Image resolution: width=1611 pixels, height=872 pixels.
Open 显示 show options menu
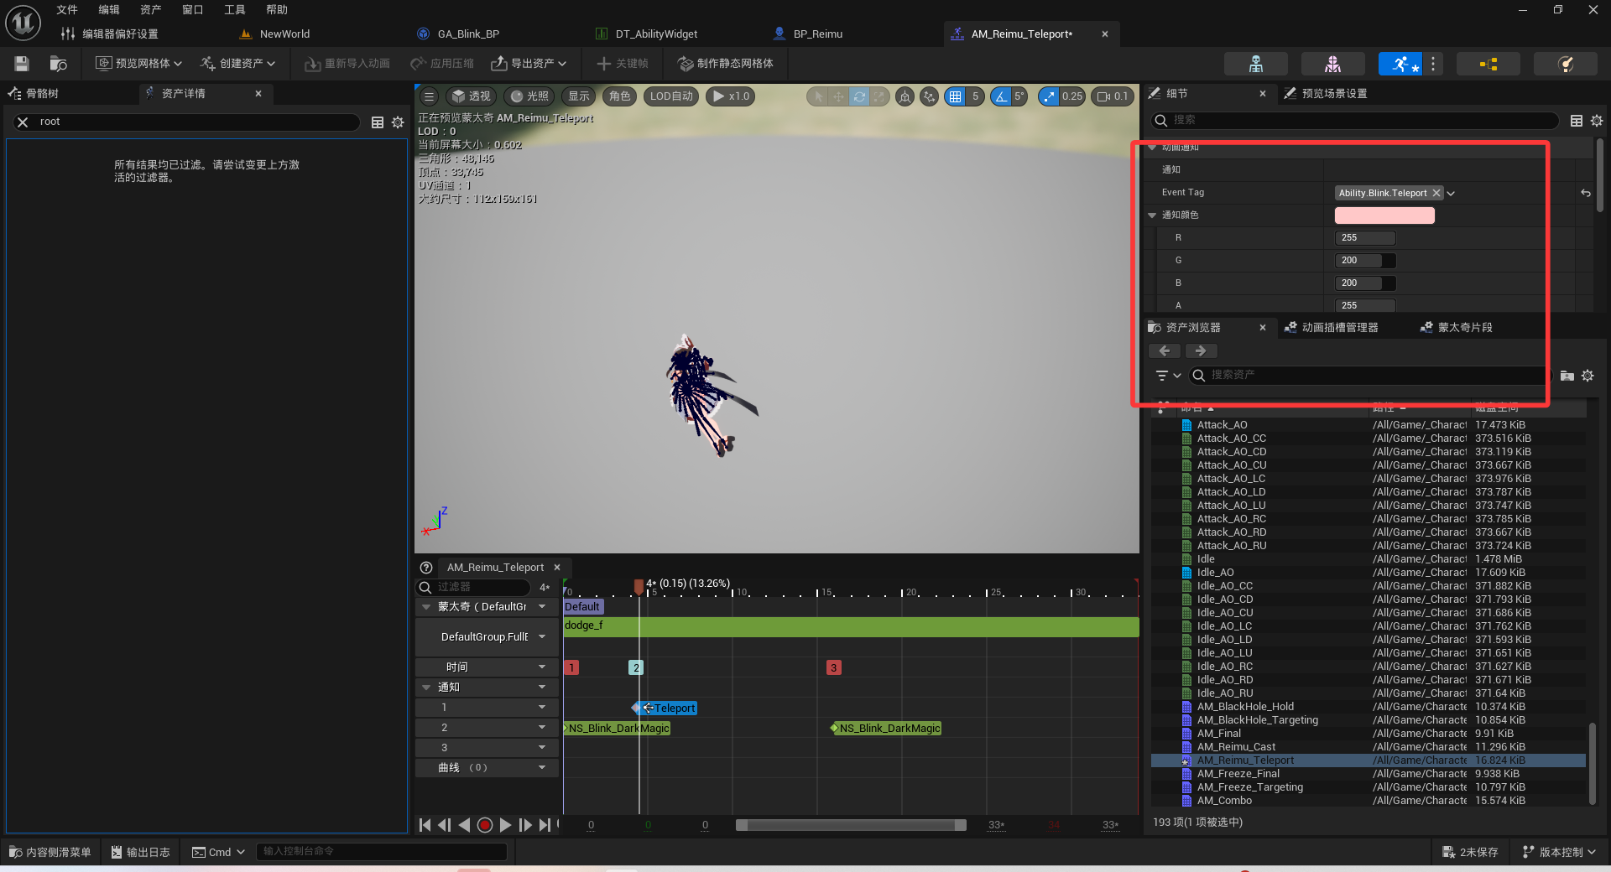(x=579, y=96)
